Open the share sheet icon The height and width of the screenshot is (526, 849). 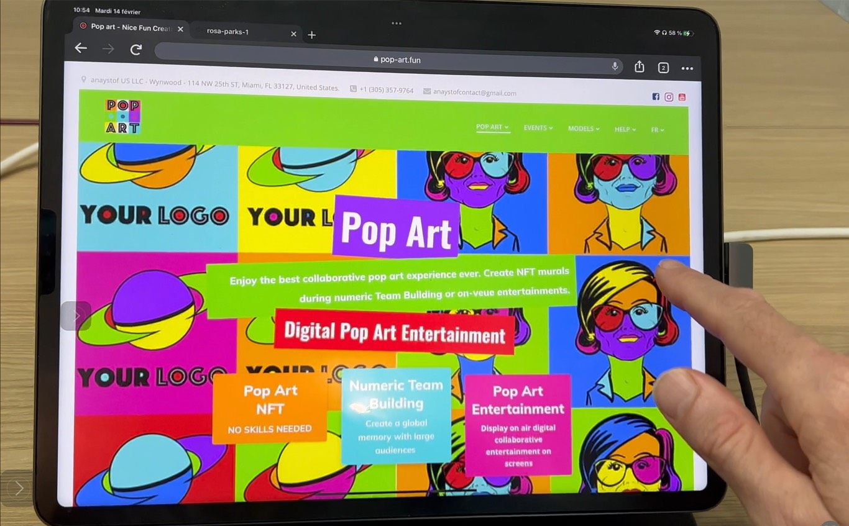click(639, 67)
